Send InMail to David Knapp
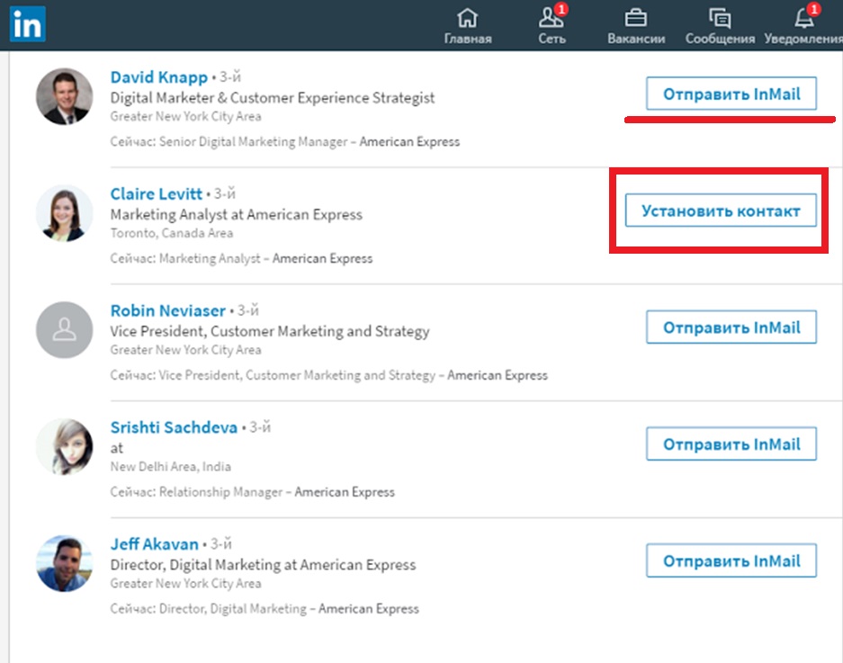The width and height of the screenshot is (843, 663). tap(731, 94)
